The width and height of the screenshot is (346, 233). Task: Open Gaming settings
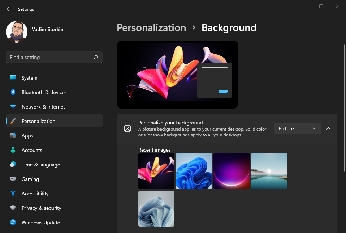[x=54, y=179]
